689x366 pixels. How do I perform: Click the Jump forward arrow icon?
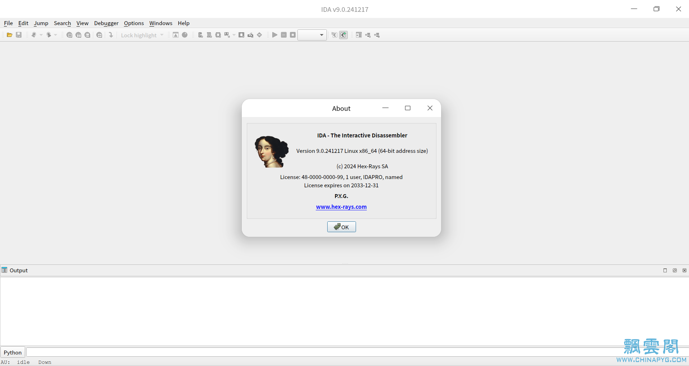tap(49, 35)
